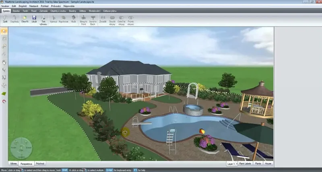Open the Nápověda menu

[x=67, y=6]
